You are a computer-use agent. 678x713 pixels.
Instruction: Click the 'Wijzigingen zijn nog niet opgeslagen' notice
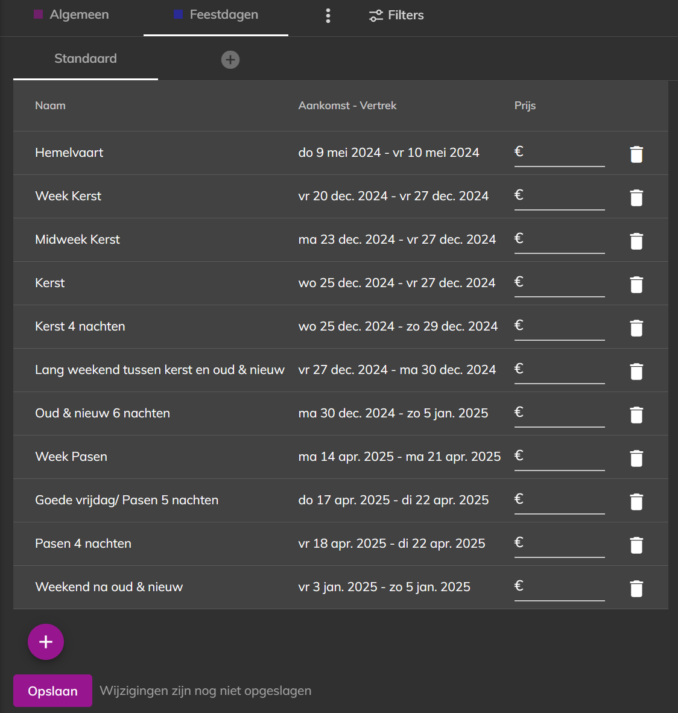tap(206, 691)
